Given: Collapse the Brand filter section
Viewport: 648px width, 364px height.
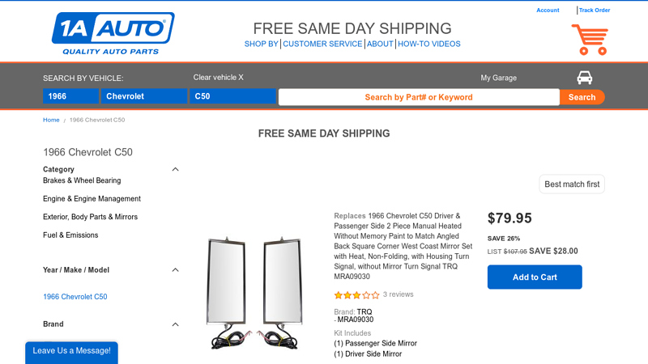Looking at the screenshot, I should click(x=175, y=324).
